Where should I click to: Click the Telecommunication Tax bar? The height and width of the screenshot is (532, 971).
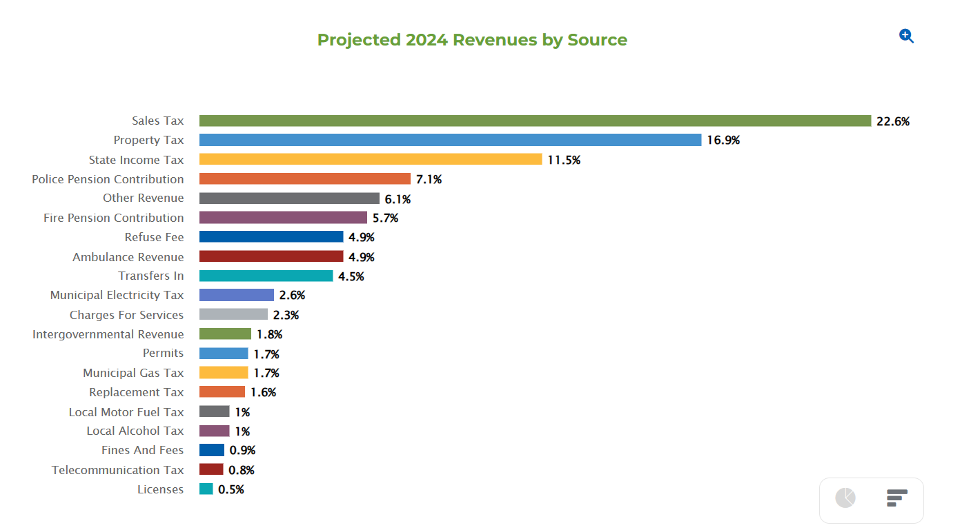(211, 469)
